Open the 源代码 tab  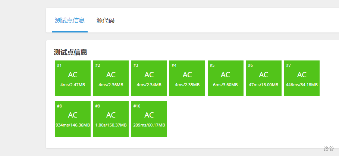pos(106,21)
